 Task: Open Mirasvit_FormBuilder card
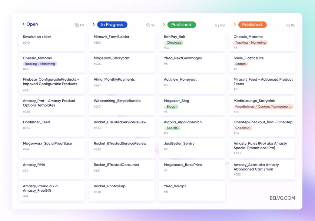click(x=122, y=42)
